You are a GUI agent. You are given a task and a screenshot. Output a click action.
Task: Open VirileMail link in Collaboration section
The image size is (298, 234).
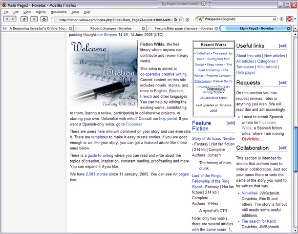pyautogui.click(x=250, y=193)
